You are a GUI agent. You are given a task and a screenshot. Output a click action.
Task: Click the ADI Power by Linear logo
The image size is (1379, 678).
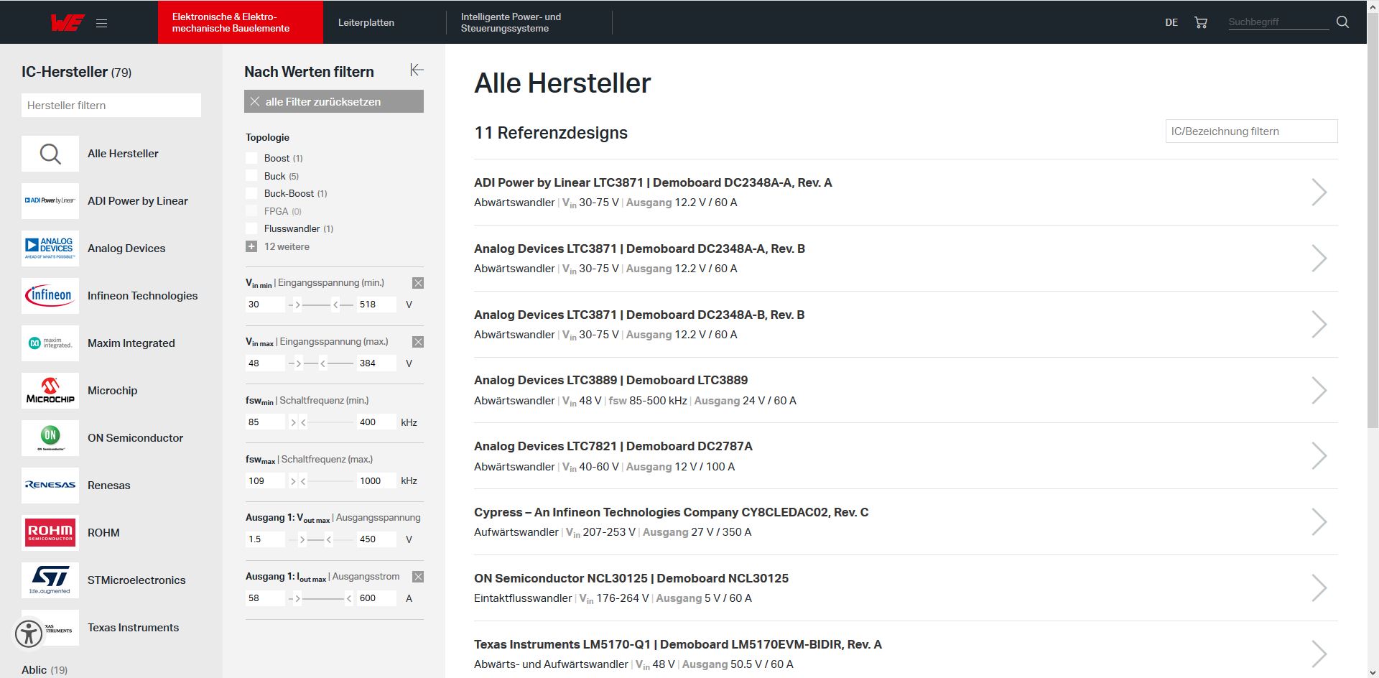point(50,201)
